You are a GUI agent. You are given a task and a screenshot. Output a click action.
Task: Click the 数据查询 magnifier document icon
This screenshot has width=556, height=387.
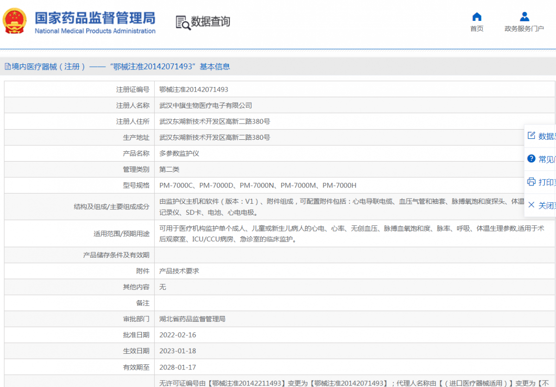[x=183, y=22]
